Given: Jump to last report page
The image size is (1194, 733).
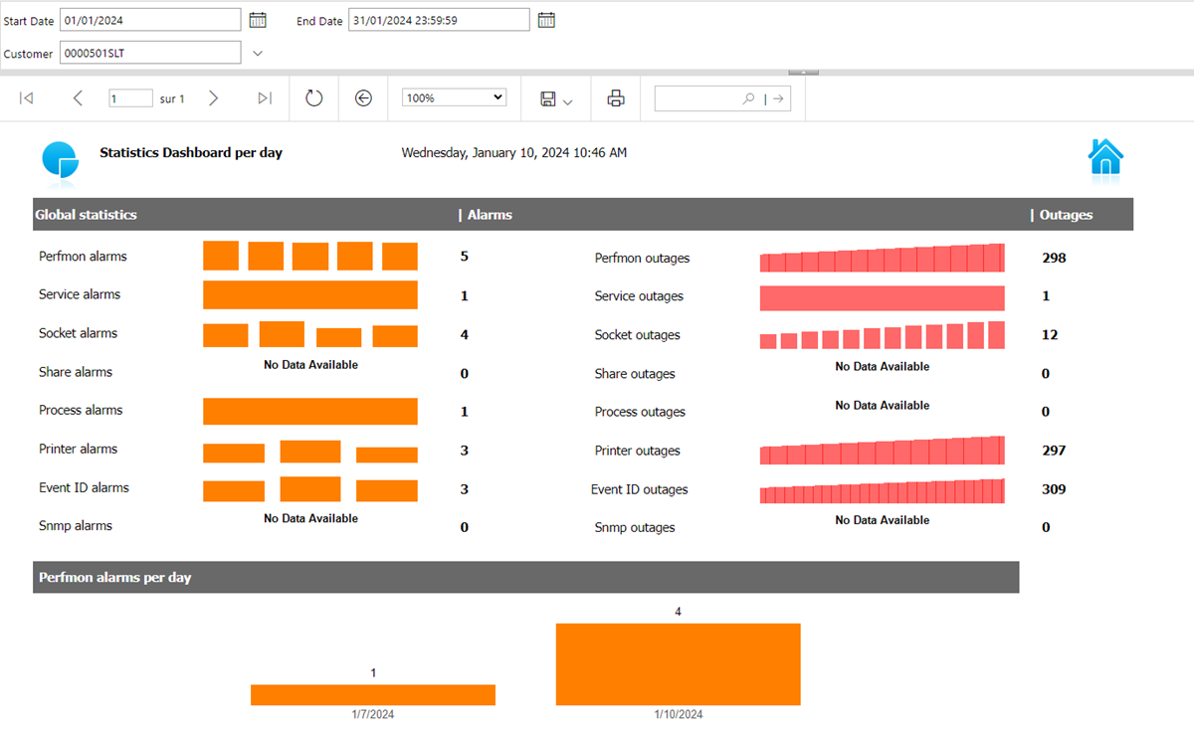Looking at the screenshot, I should pyautogui.click(x=264, y=98).
